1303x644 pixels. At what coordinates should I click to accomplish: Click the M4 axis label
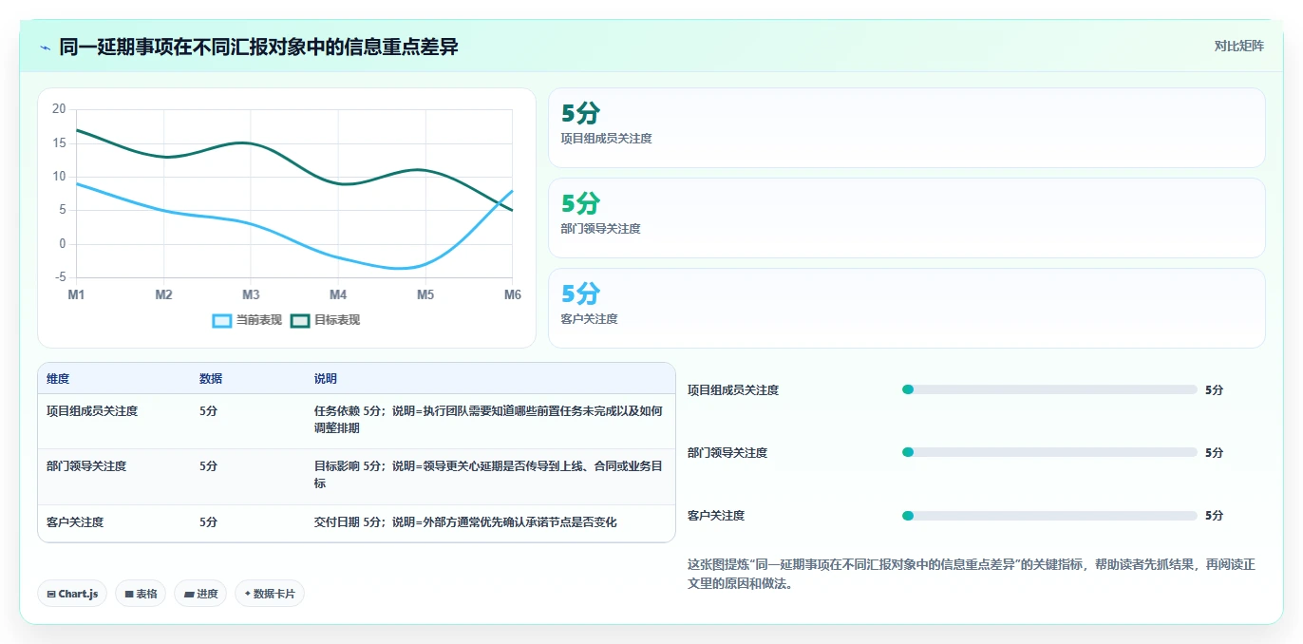(338, 295)
